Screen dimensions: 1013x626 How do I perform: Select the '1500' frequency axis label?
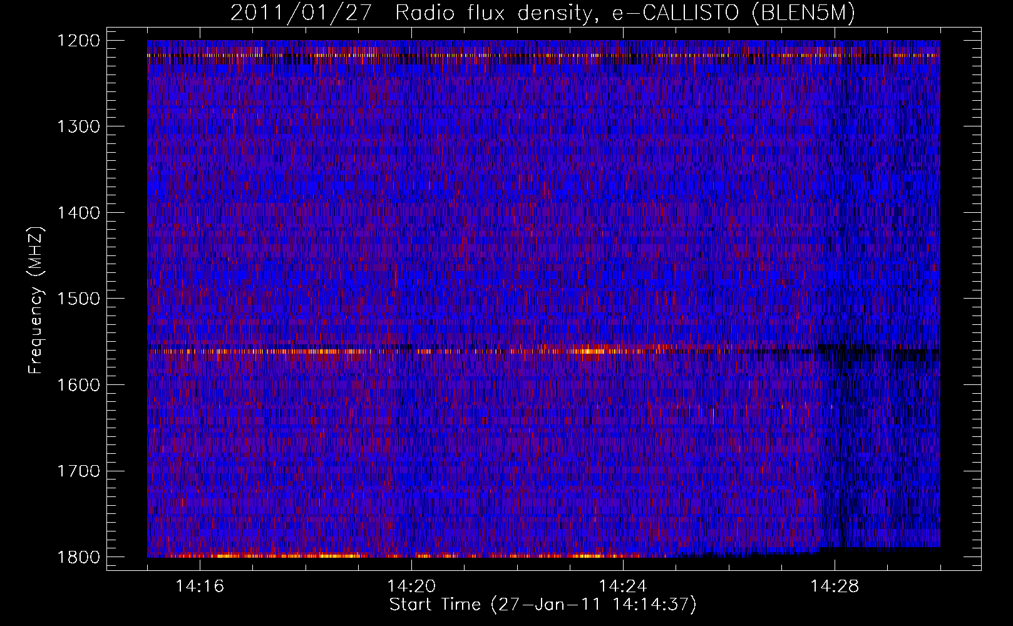pyautogui.click(x=78, y=299)
